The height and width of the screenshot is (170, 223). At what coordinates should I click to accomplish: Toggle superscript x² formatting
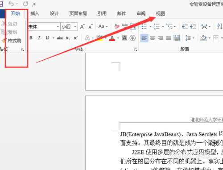pyautogui.click(x=76, y=38)
